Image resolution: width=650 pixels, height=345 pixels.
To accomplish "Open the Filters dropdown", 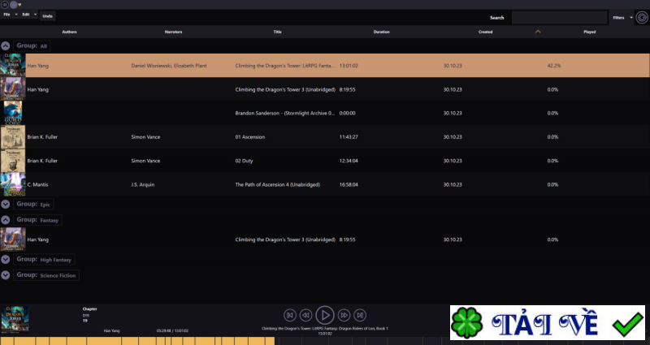I will (x=621, y=17).
